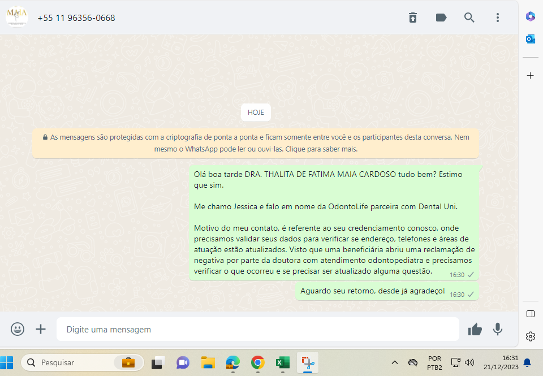This screenshot has width=543, height=376.
Task: Change the POR PTB2 keyboard layout
Action: tap(434, 362)
